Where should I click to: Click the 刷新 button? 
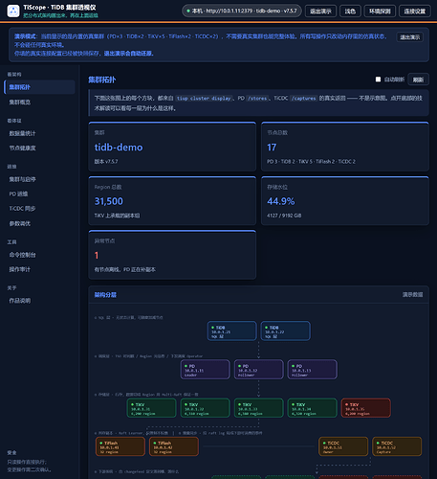[418, 80]
